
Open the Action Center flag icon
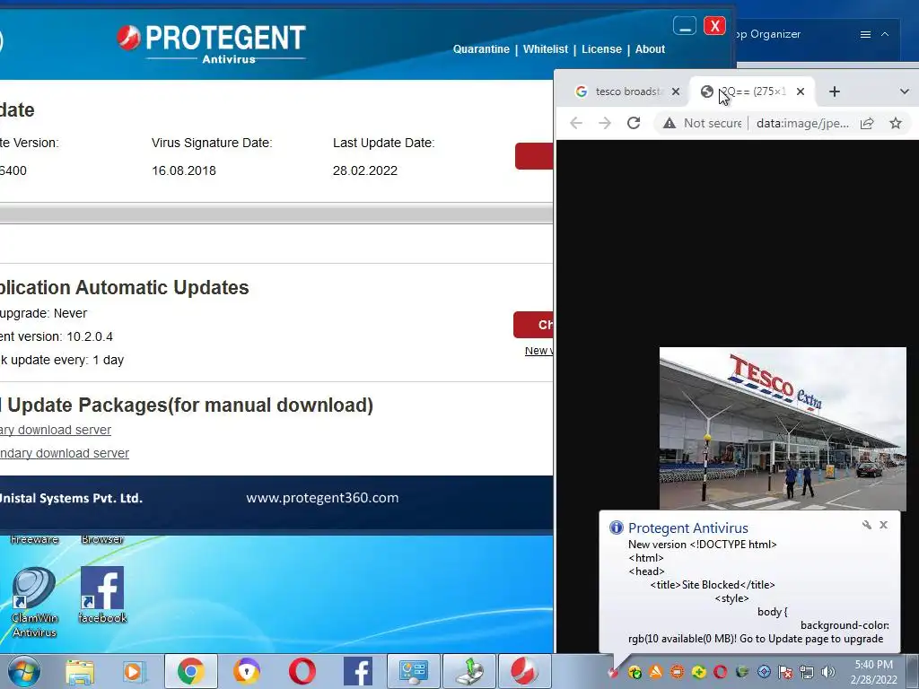785,672
